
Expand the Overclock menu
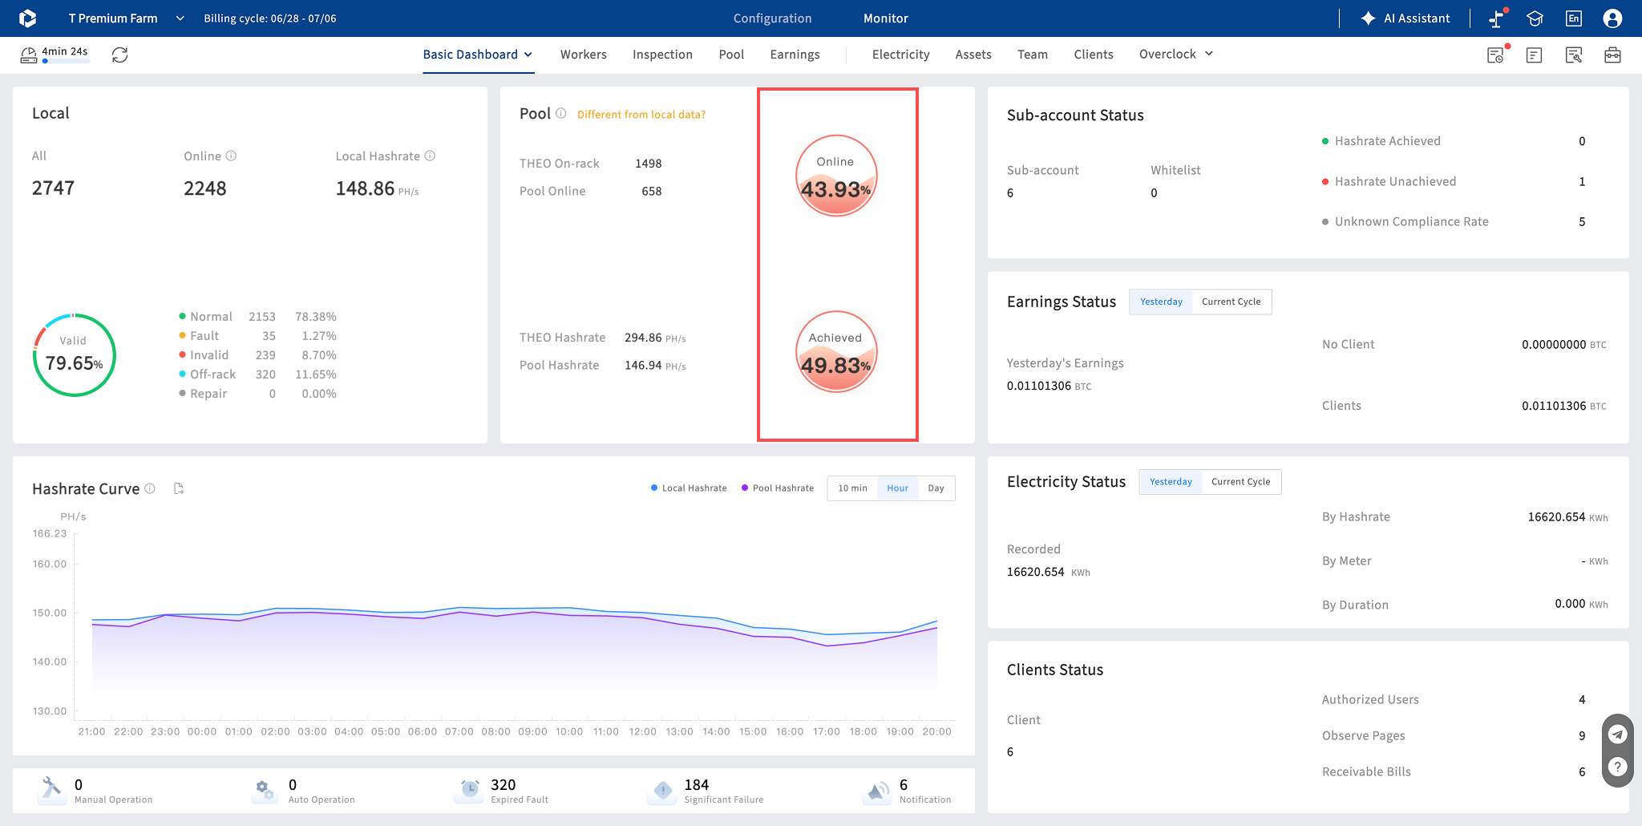tap(1176, 54)
